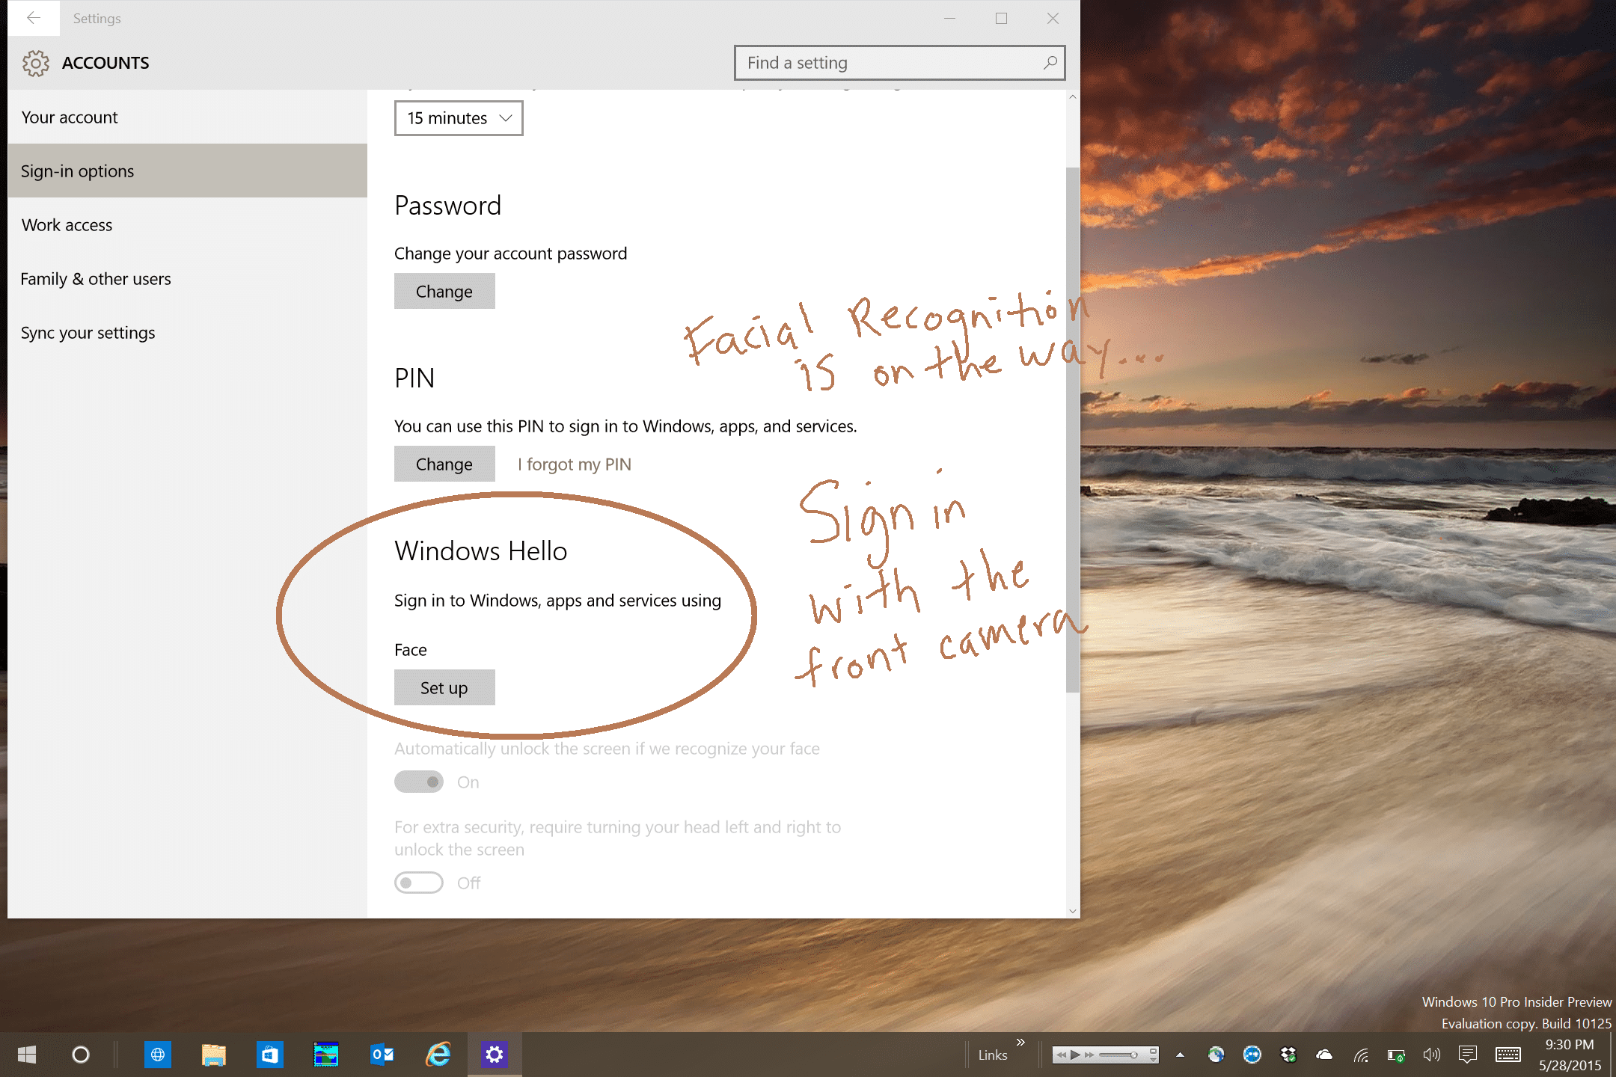Click the Windows Hello heading
This screenshot has width=1616, height=1077.
point(480,550)
